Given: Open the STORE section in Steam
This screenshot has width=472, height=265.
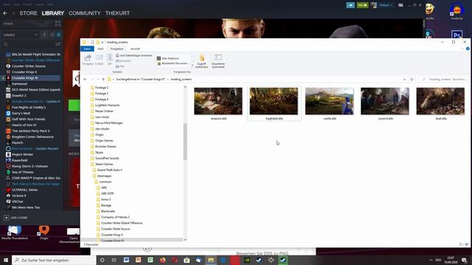Looking at the screenshot, I should 28,13.
